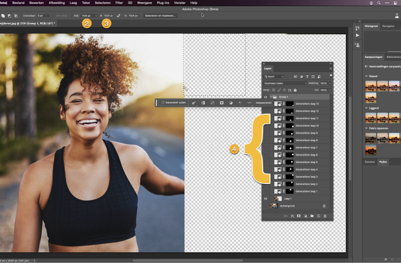The width and height of the screenshot is (401, 263).
Task: Switch to the Kanalen tab
Action: [x=370, y=162]
